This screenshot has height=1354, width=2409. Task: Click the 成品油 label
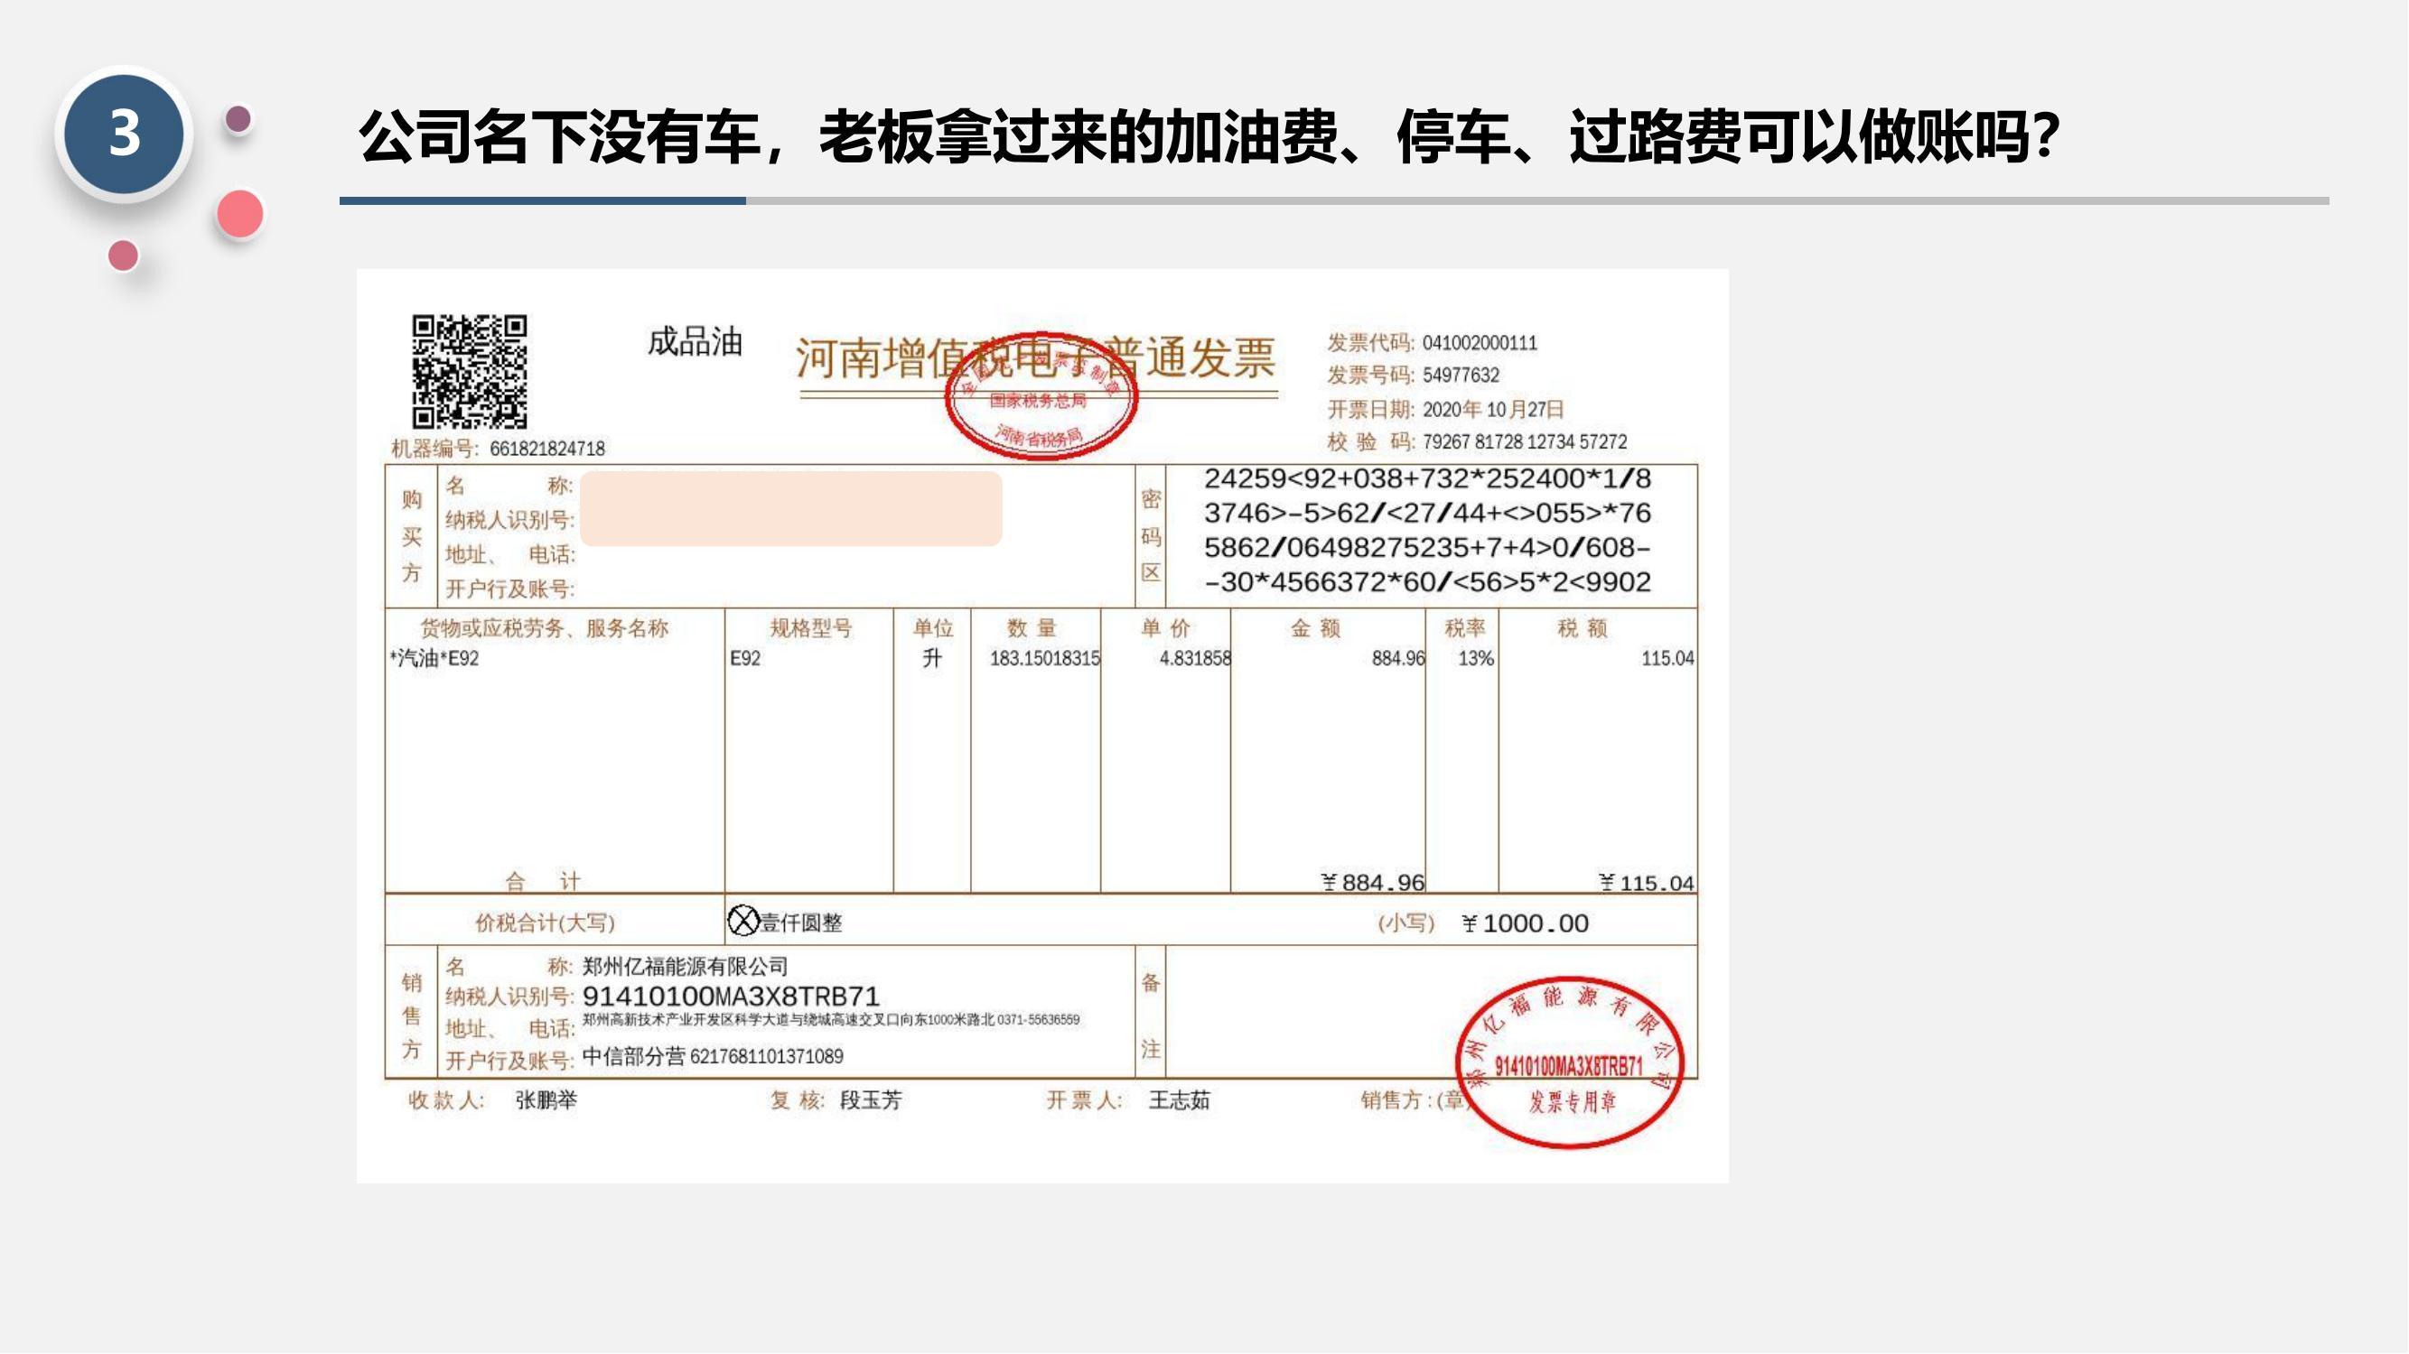(695, 342)
